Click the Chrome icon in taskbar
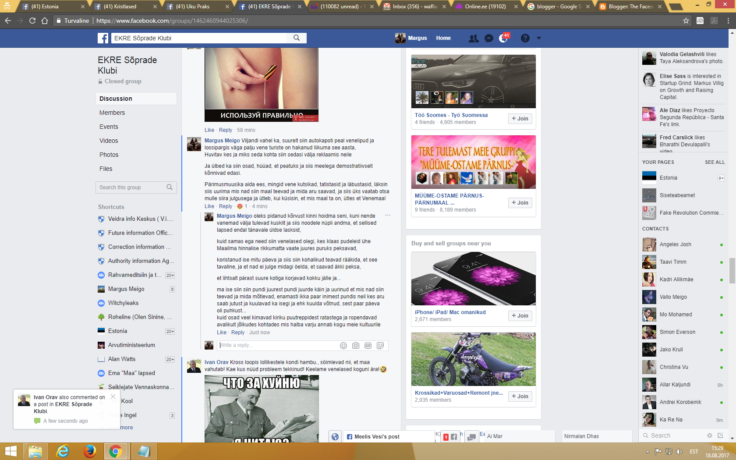The width and height of the screenshot is (736, 460). pos(116,451)
